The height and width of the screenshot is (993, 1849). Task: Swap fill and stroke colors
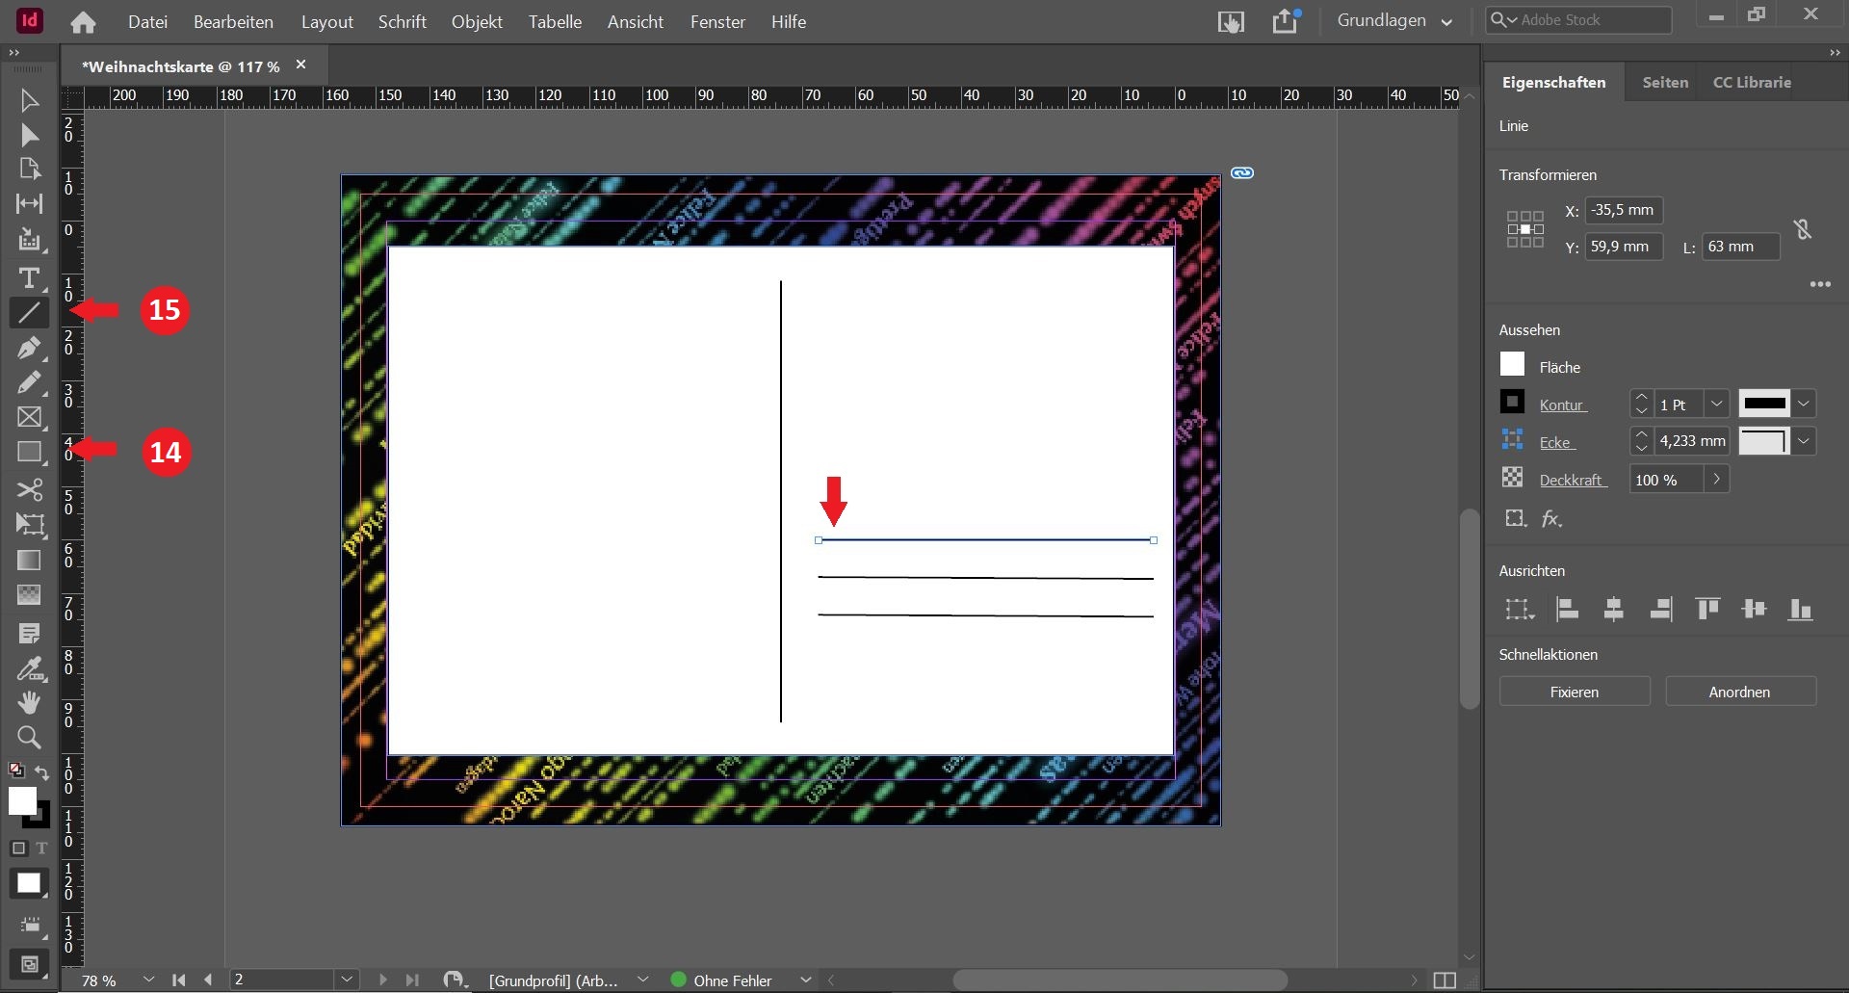(x=42, y=771)
